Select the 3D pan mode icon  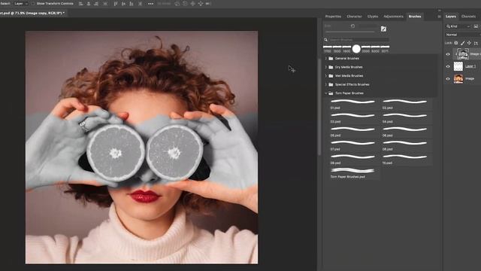(193, 4)
